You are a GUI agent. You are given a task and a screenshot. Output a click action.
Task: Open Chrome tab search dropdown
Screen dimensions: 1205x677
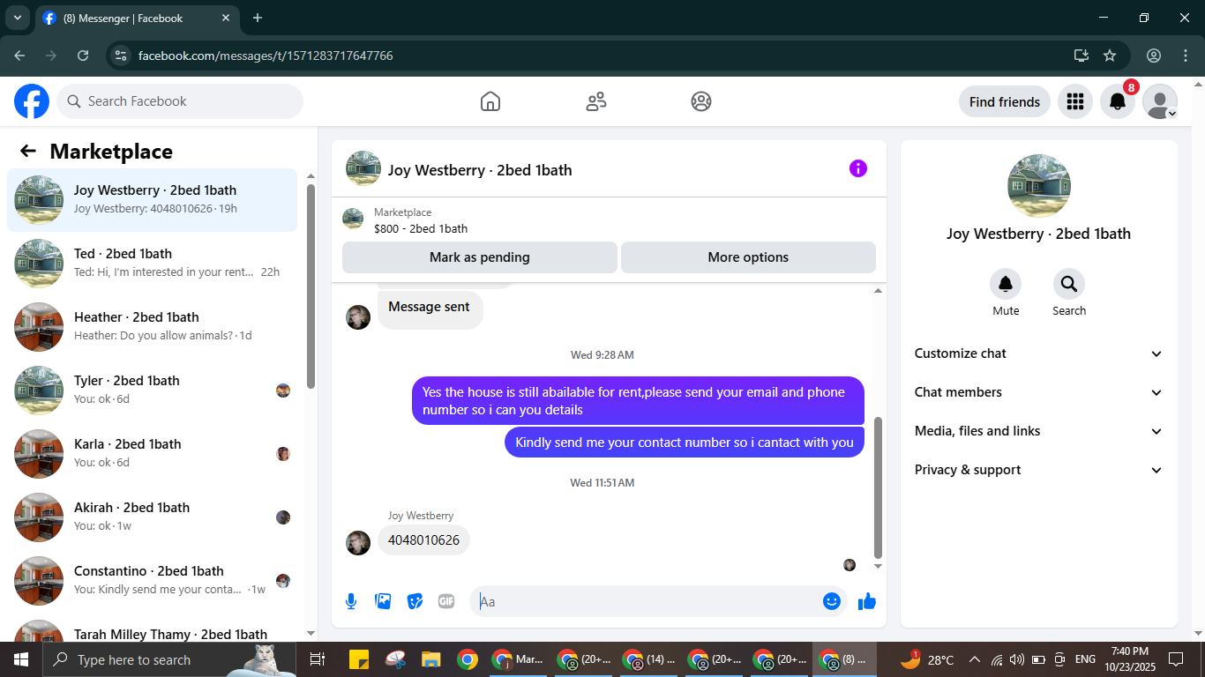pos(17,18)
